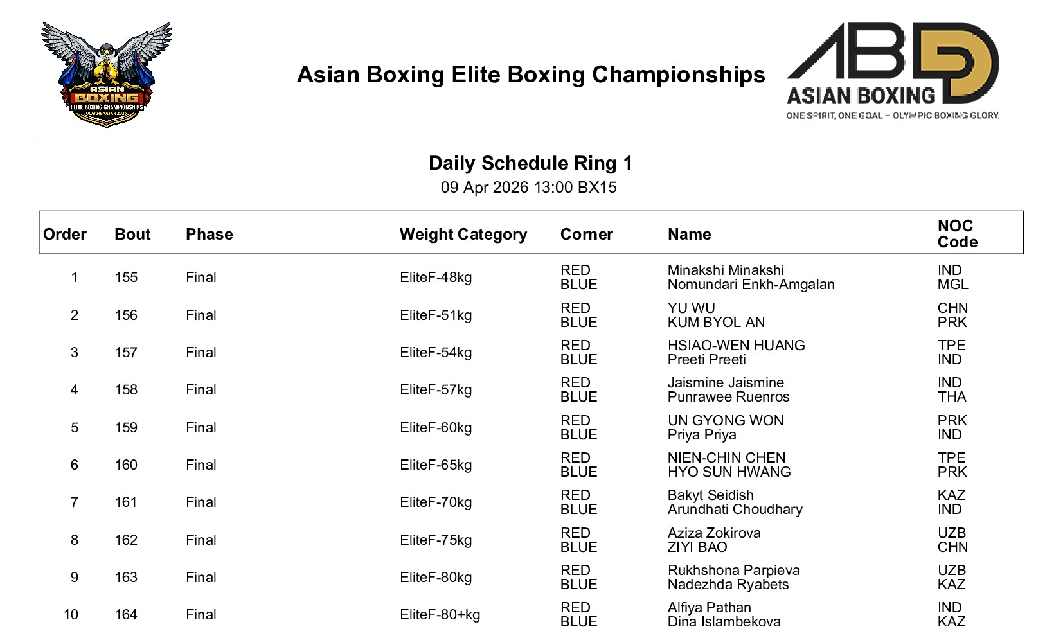The height and width of the screenshot is (638, 1063).
Task: Click the Asian Boxing Elite Boxing Championships title
Action: 531,75
